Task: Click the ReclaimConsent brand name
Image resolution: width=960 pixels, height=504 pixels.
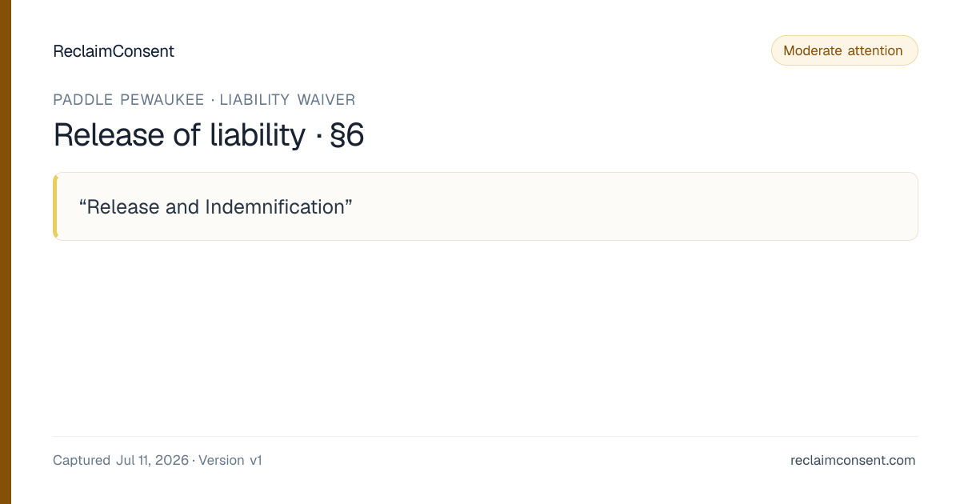Action: pos(114,51)
